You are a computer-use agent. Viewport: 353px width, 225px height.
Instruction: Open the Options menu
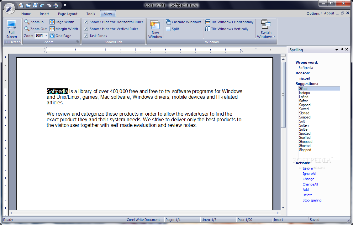[314, 13]
